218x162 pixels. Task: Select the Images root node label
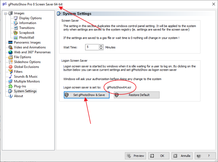tap(19, 13)
